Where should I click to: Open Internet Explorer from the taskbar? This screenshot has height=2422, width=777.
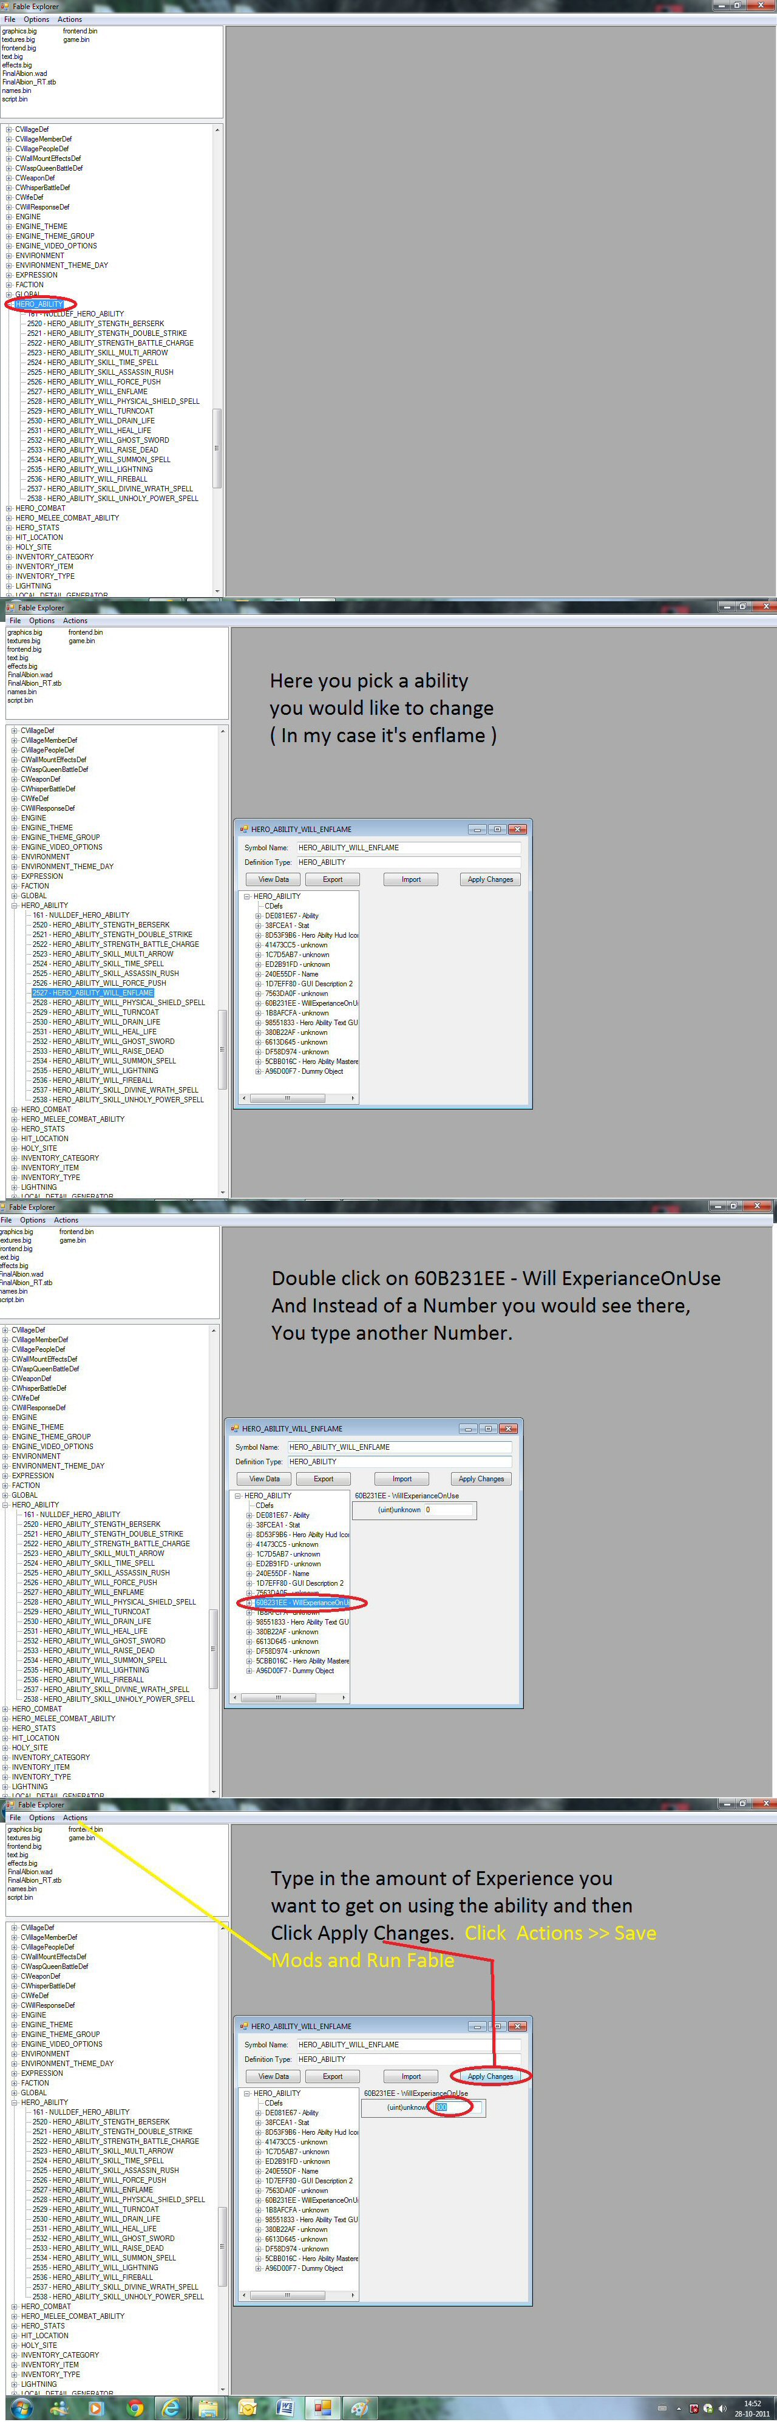(171, 2409)
